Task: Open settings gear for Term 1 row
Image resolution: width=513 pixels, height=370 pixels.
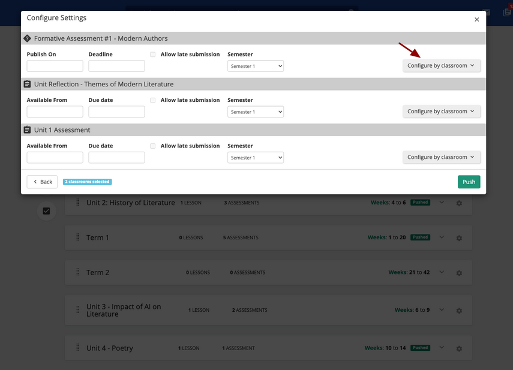Action: [x=459, y=238]
